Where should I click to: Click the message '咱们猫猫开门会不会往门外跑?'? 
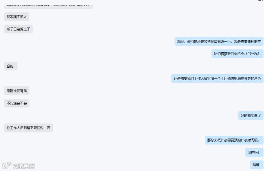tap(237, 54)
